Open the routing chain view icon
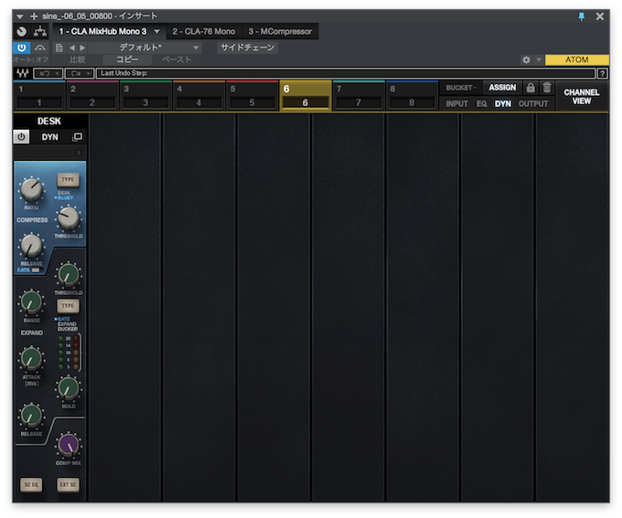Image resolution: width=622 pixels, height=518 pixels. coord(40,31)
